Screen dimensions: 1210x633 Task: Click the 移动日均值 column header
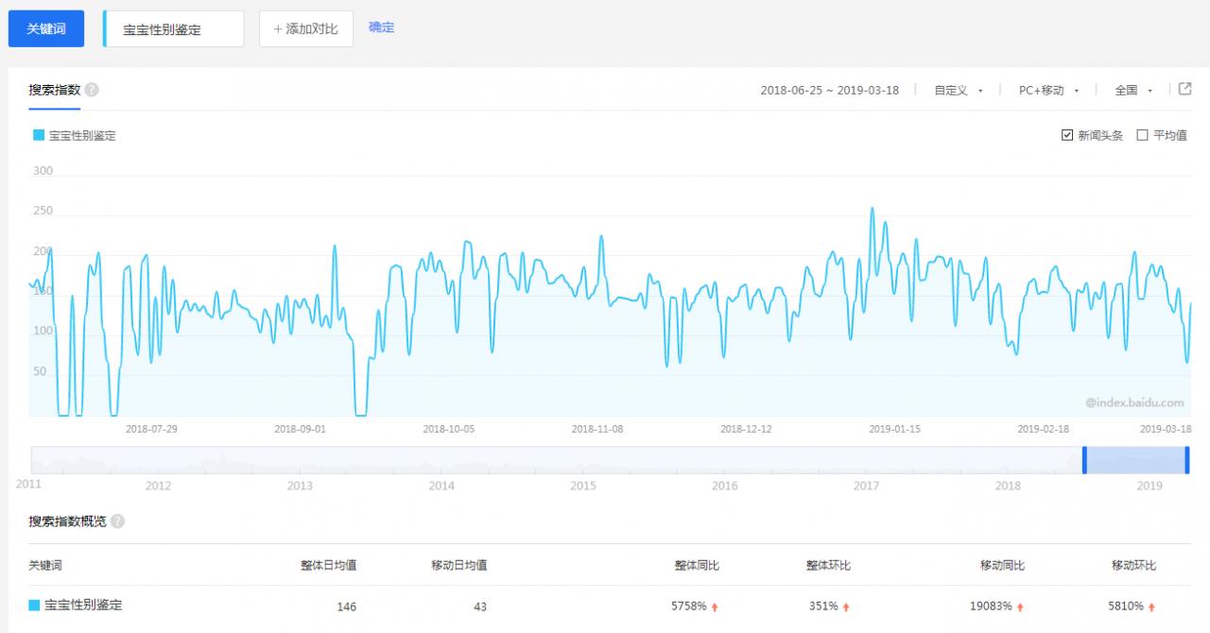pos(459,565)
